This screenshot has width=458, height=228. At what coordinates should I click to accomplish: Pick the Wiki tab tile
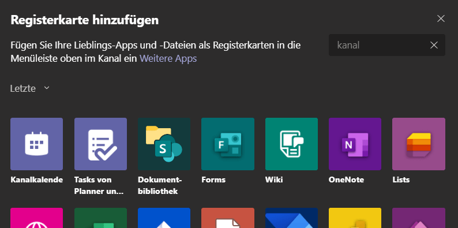pyautogui.click(x=291, y=144)
